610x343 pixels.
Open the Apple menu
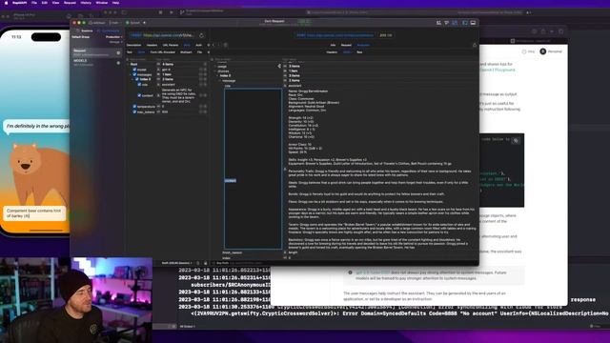coord(6,3)
